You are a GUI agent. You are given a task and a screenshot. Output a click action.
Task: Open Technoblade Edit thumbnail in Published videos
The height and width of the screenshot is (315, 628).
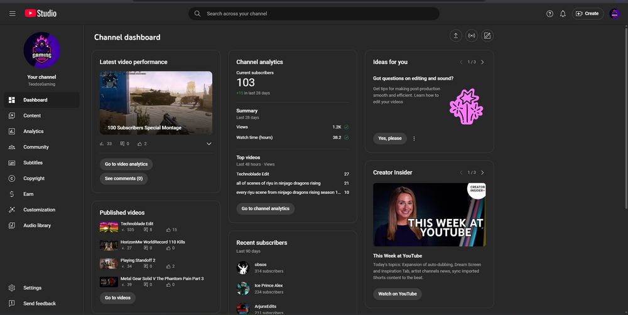click(109, 227)
